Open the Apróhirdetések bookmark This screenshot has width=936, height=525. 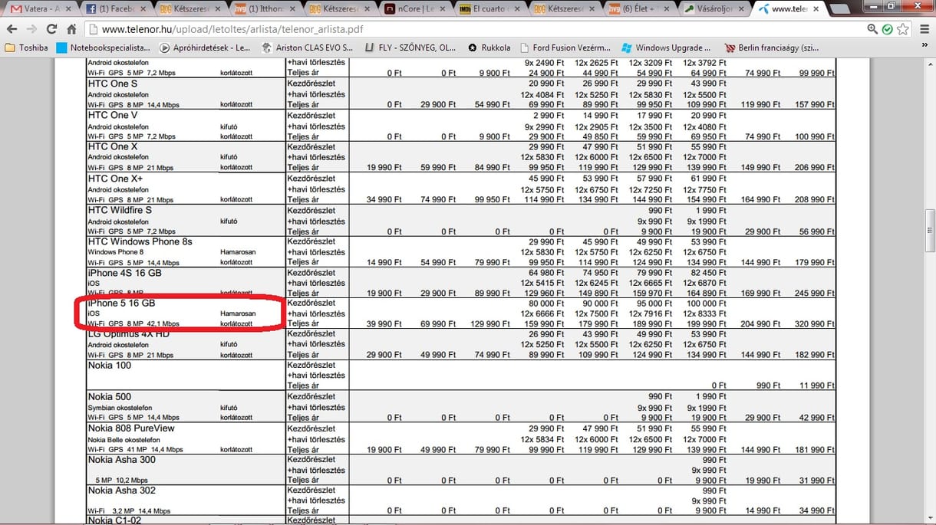pos(205,48)
